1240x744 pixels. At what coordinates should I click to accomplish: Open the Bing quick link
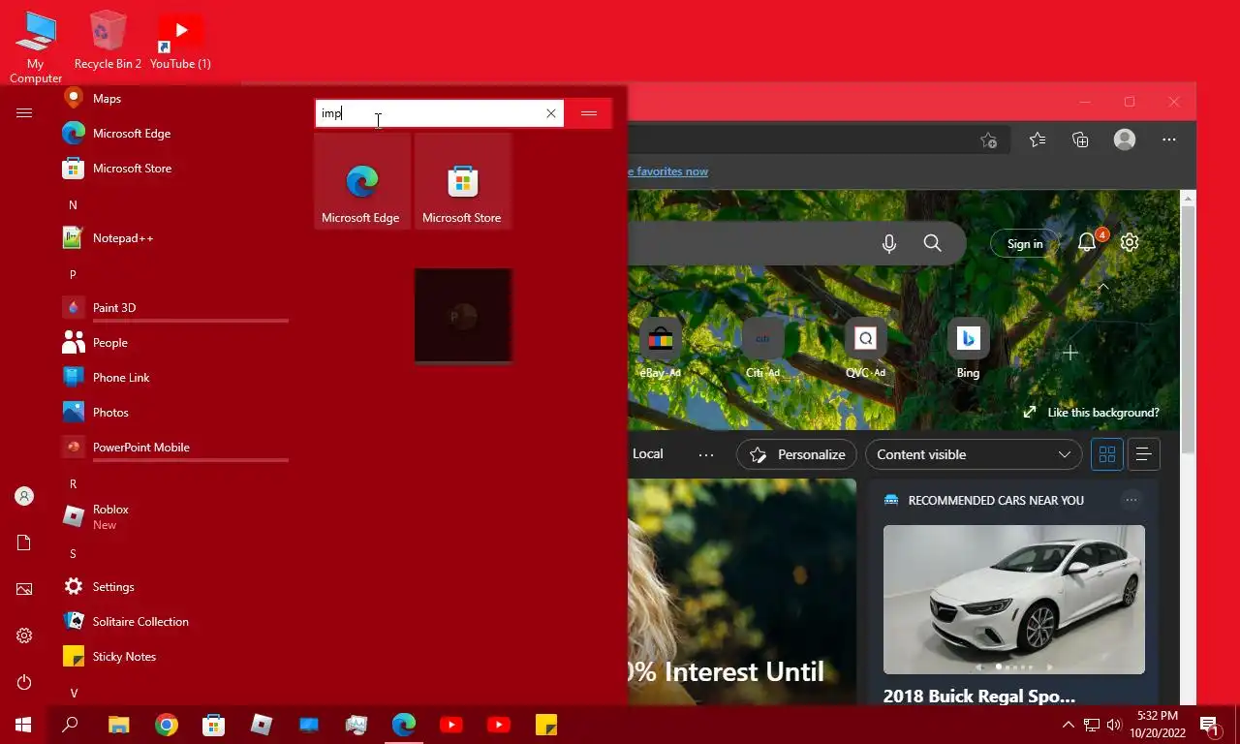coord(968,349)
